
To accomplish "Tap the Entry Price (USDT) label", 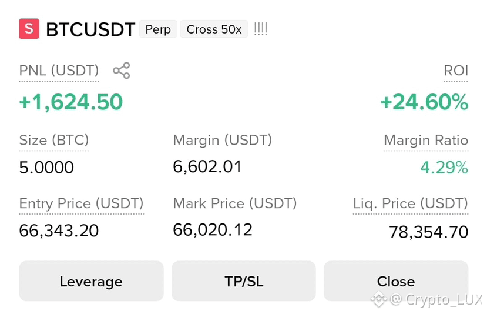I will pyautogui.click(x=82, y=203).
